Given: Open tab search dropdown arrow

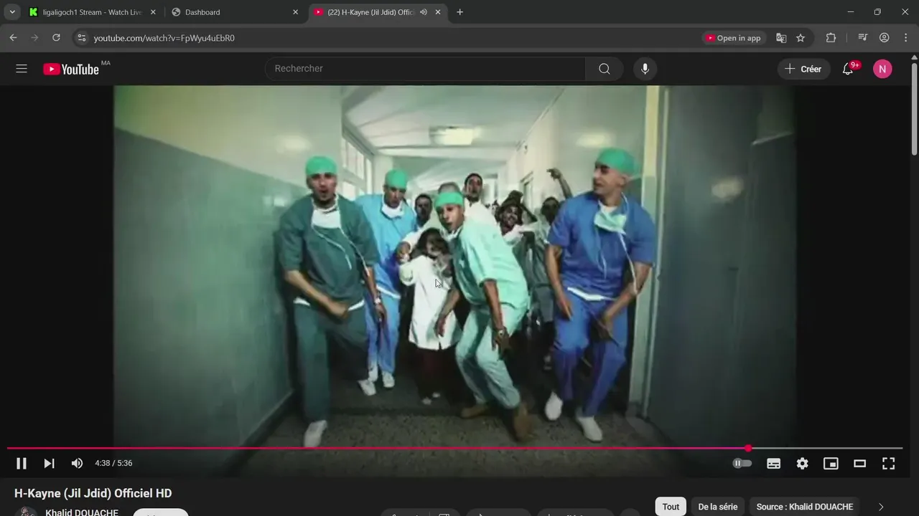Looking at the screenshot, I should [x=11, y=12].
